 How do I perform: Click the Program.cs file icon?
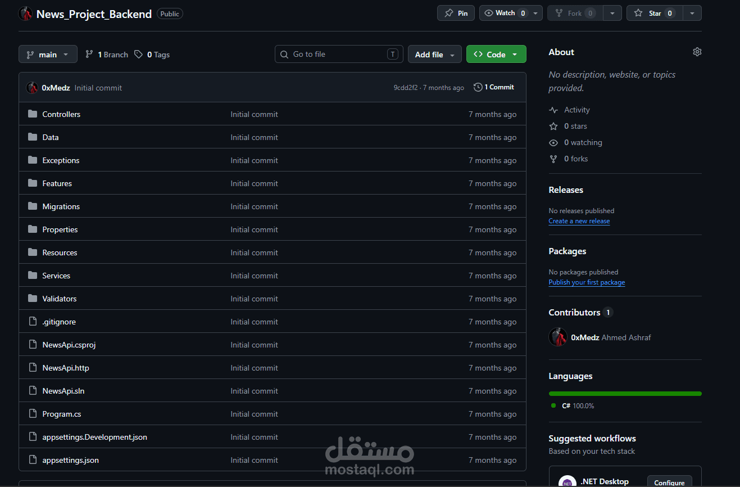click(33, 414)
